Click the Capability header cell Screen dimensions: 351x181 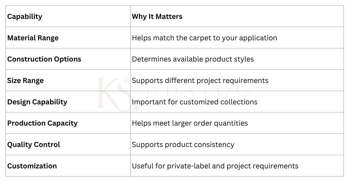68,16
